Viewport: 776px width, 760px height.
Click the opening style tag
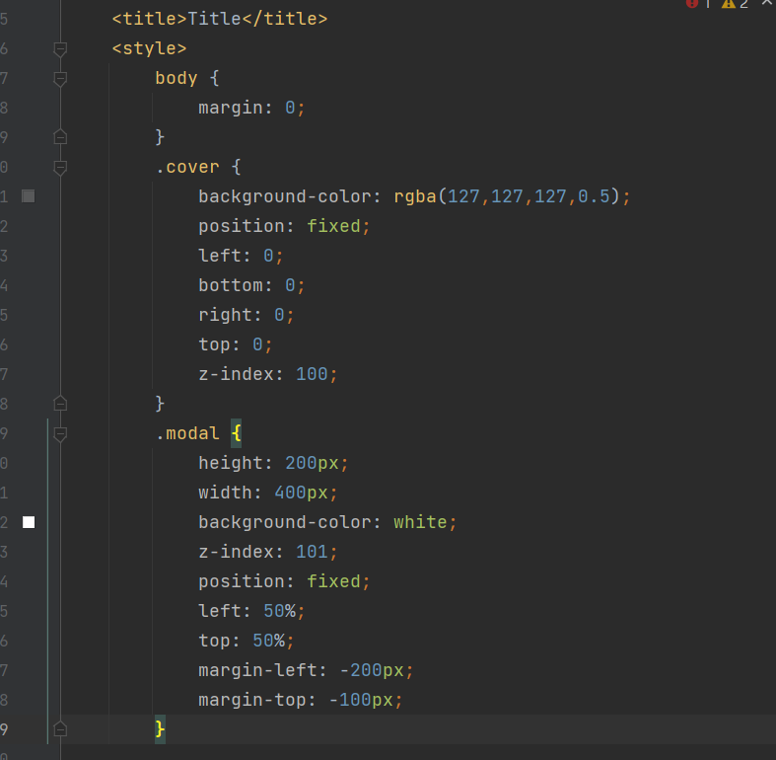pyautogui.click(x=150, y=48)
